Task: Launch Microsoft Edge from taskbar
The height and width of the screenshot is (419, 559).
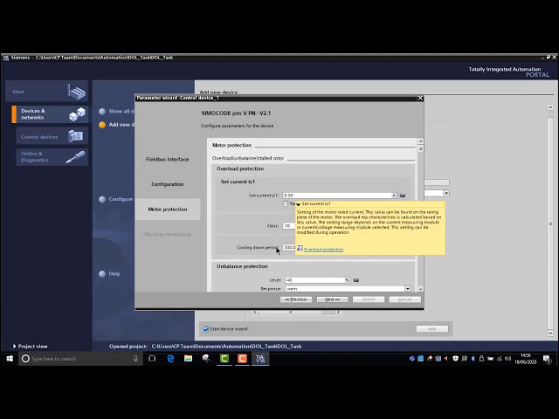Action: click(170, 359)
